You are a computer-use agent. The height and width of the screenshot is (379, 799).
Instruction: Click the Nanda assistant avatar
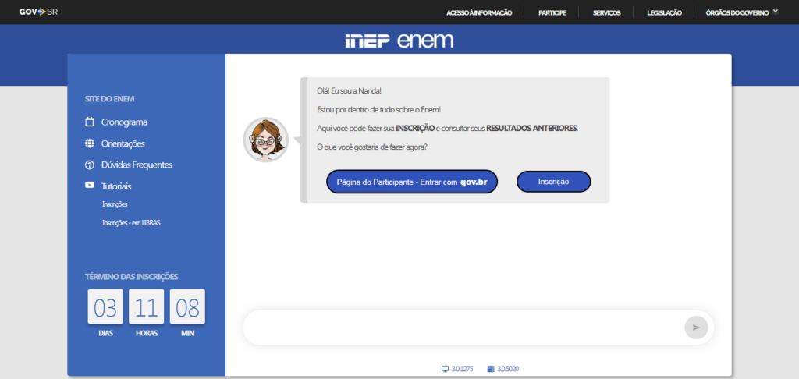266,140
